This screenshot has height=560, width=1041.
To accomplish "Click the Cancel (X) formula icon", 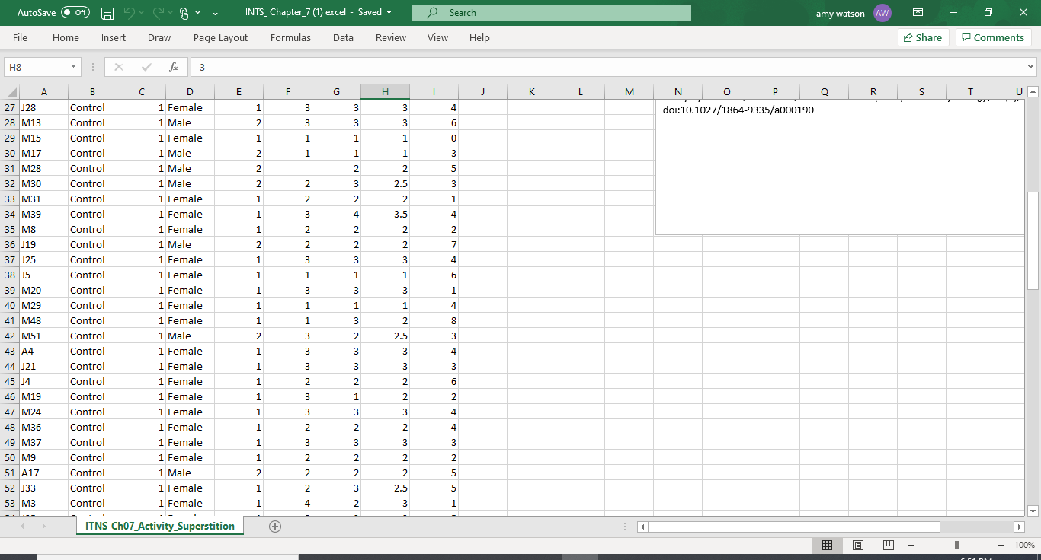I will point(118,67).
